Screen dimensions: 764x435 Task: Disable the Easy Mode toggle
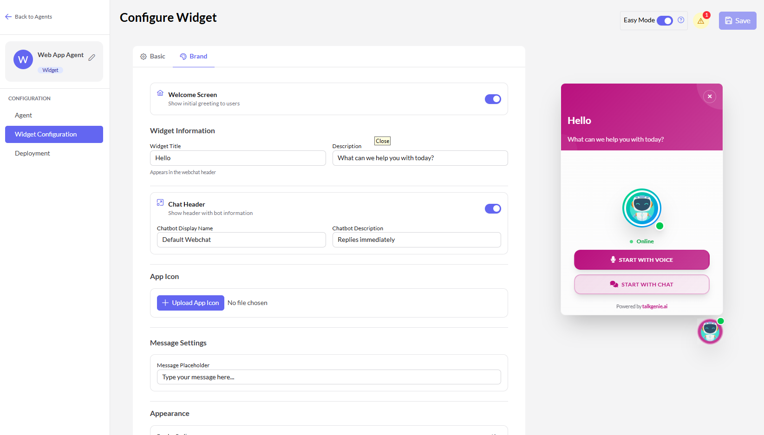point(665,20)
